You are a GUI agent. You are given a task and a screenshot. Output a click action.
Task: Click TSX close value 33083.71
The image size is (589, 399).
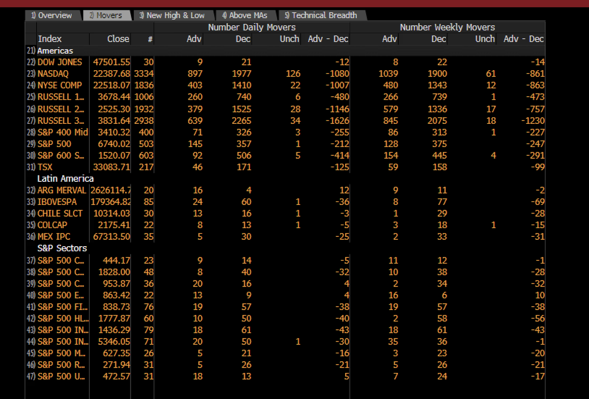pyautogui.click(x=112, y=167)
